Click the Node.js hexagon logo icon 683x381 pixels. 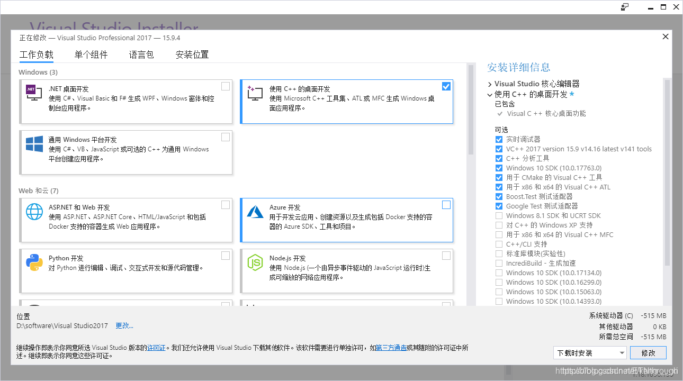click(255, 262)
